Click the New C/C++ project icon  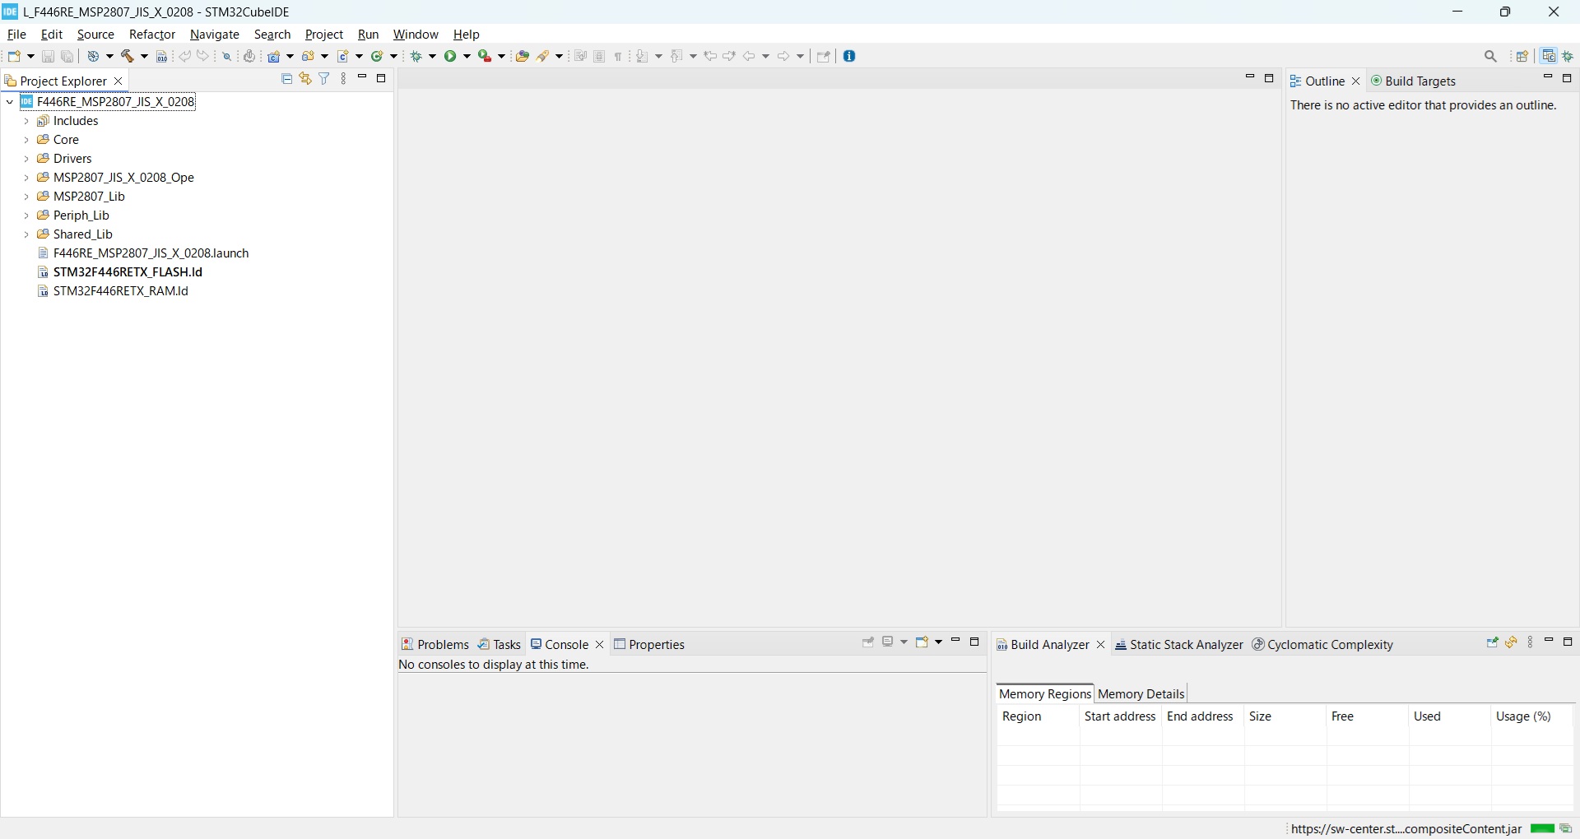pyautogui.click(x=275, y=57)
